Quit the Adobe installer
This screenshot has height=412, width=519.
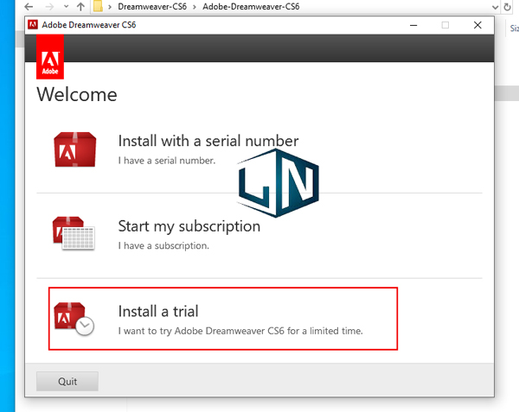(67, 381)
